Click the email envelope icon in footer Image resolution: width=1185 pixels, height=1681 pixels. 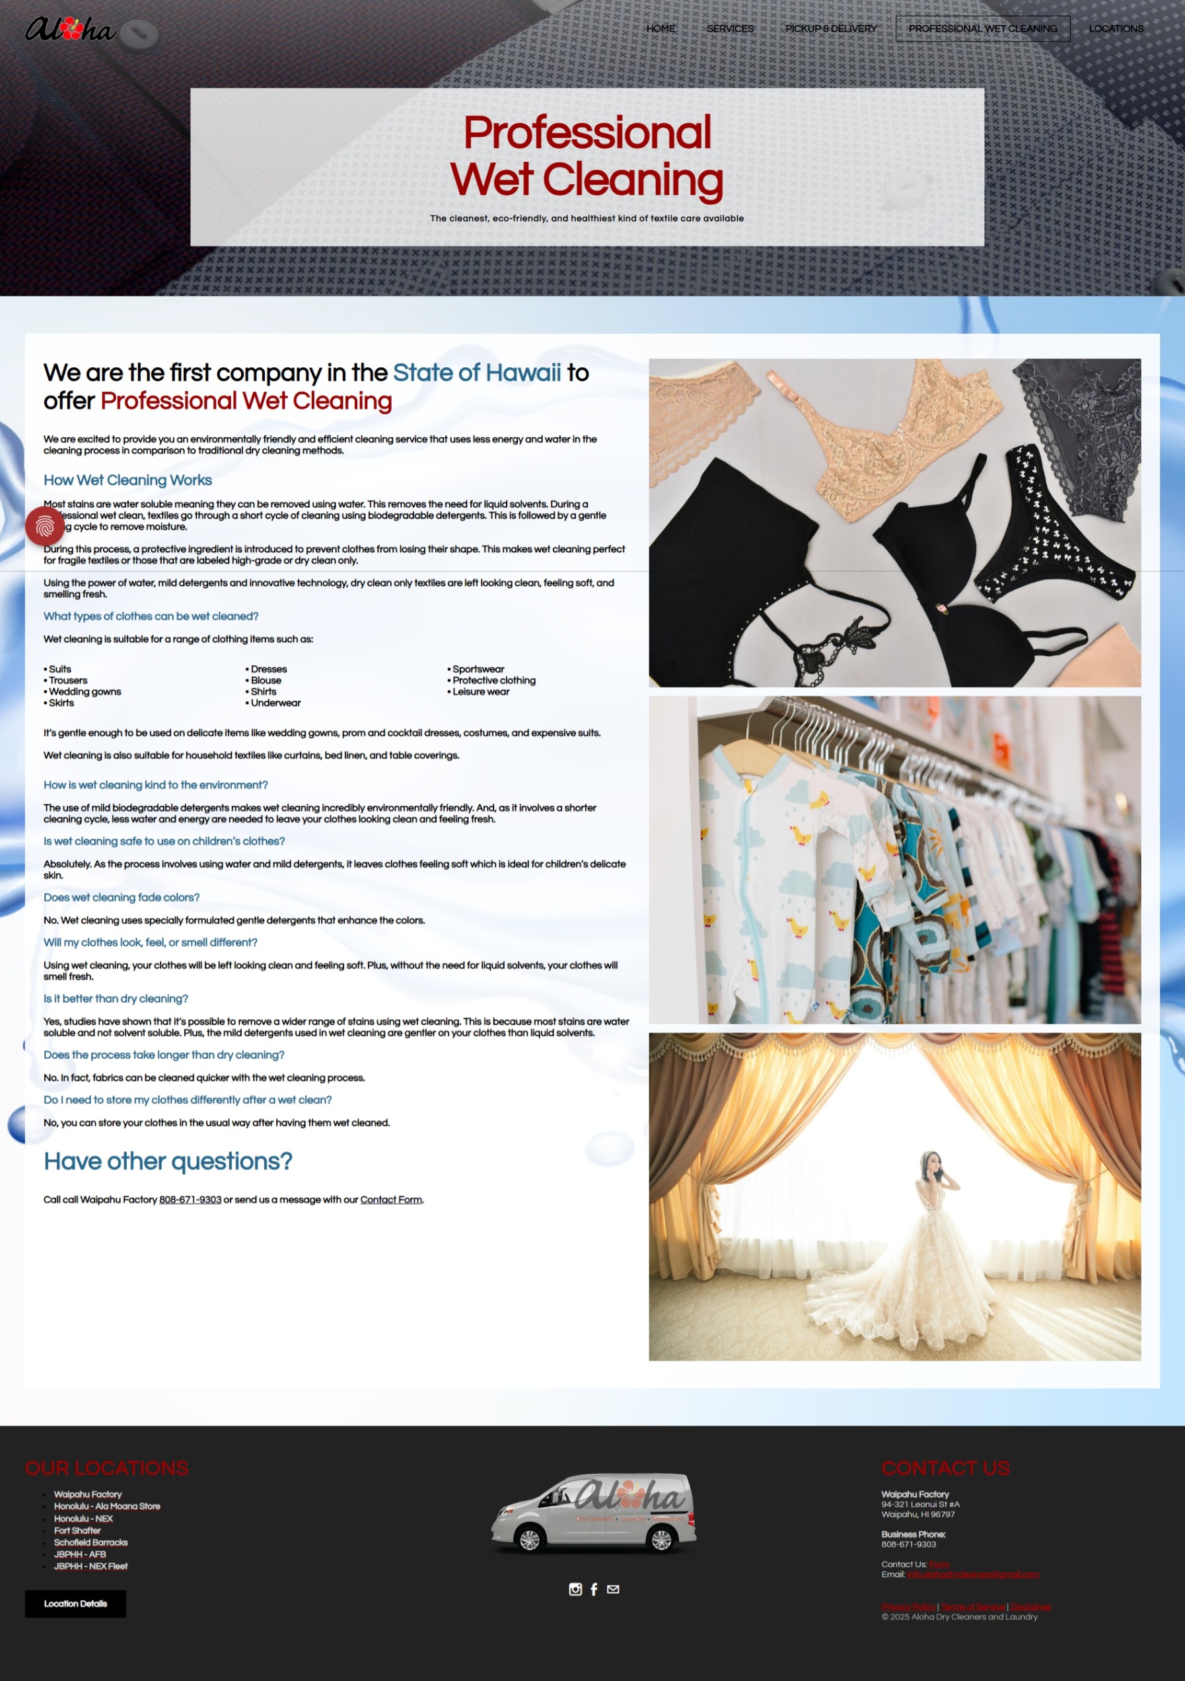click(613, 1589)
